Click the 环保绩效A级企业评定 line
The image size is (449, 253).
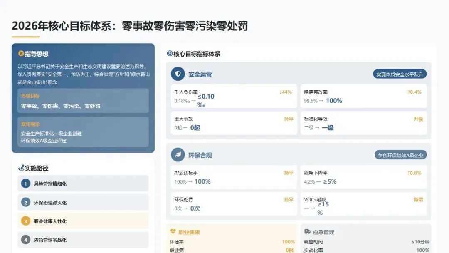[44, 141]
